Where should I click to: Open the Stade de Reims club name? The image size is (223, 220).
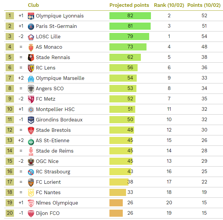[x=55, y=151]
